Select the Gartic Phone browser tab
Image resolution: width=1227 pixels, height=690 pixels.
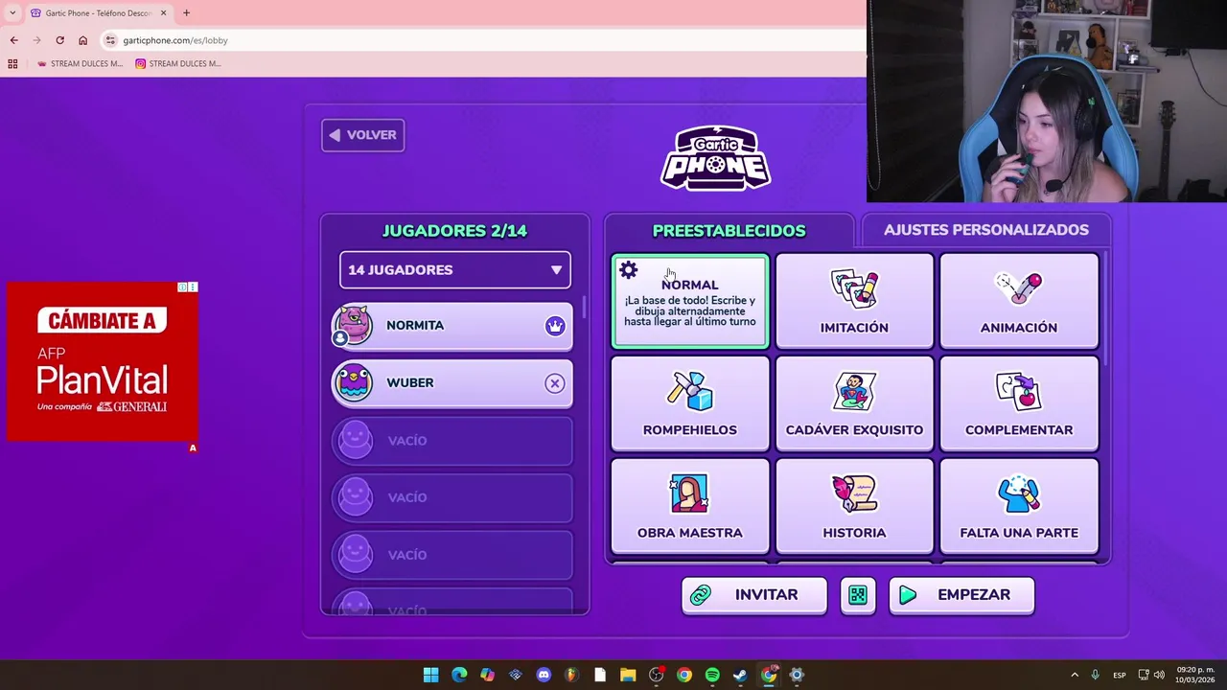[98, 13]
